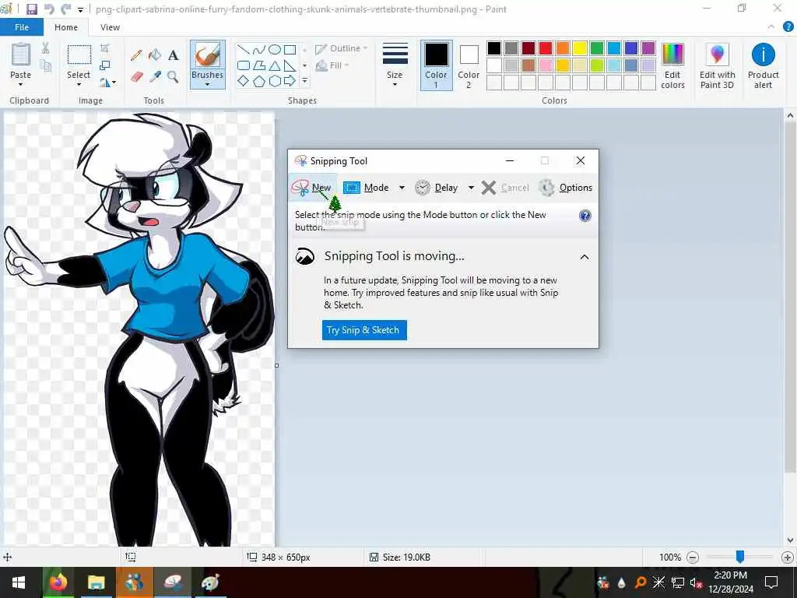Open the File menu
Viewport: 797px width, 598px height.
(x=22, y=27)
